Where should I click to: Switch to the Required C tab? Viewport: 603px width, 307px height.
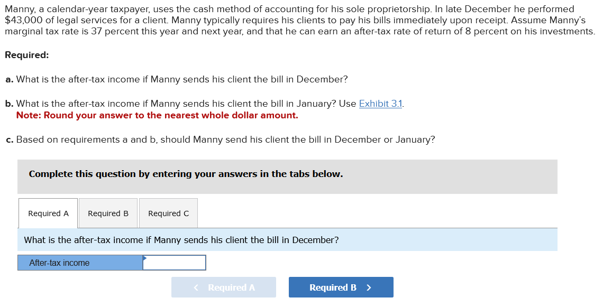[168, 213]
